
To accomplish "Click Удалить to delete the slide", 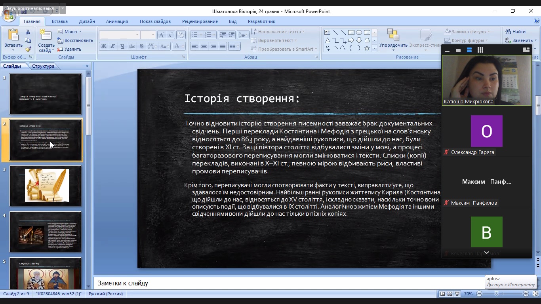I will tap(69, 49).
